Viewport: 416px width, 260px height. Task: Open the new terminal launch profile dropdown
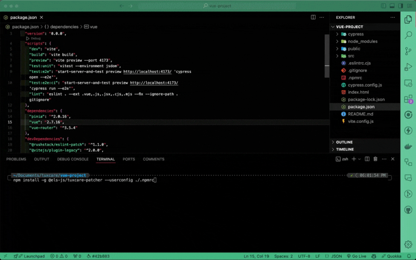[359, 159]
